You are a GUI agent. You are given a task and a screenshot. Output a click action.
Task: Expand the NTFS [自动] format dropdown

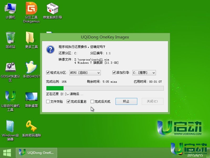(x=85, y=73)
